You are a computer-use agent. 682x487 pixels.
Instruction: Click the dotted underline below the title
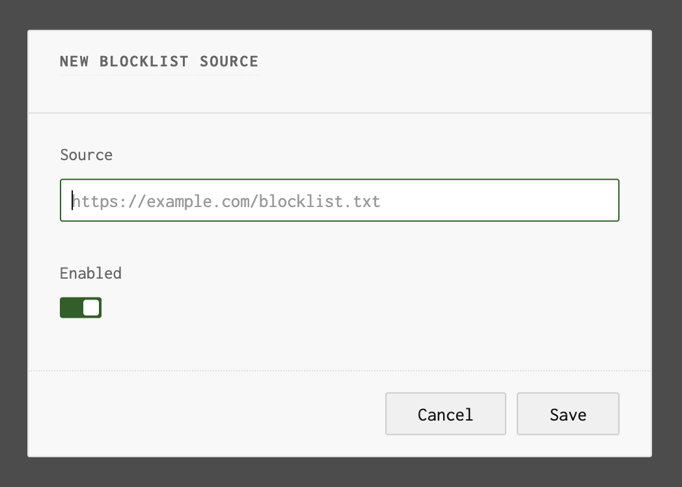[159, 75]
